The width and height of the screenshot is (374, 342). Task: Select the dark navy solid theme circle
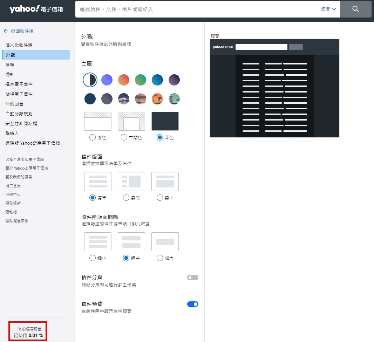(x=90, y=98)
